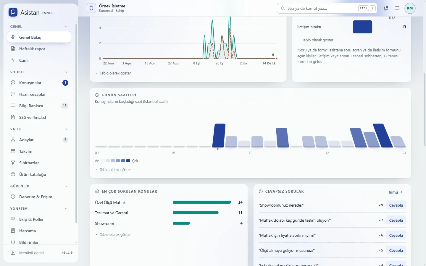Viewport: 426px width, 266px height.
Task: Collapse the GENEL sidebar section
Action: 66,27
